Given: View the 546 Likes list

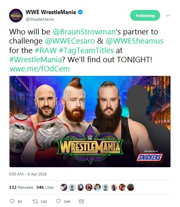Looking at the screenshot, I should coord(45,188).
